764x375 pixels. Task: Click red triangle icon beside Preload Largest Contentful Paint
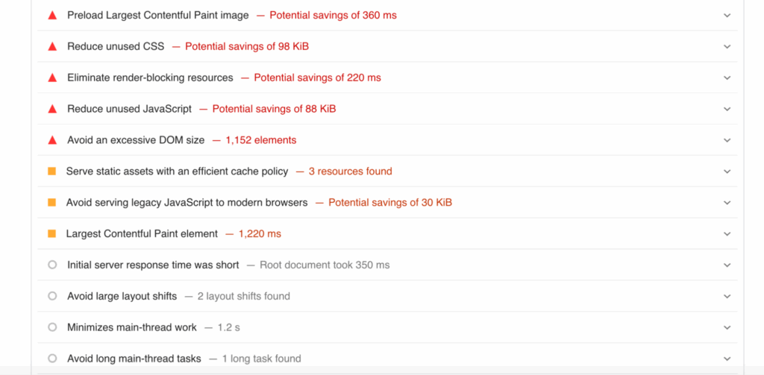click(52, 15)
